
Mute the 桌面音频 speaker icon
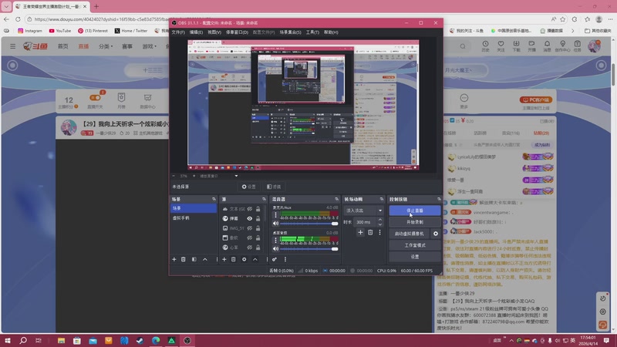(x=276, y=248)
